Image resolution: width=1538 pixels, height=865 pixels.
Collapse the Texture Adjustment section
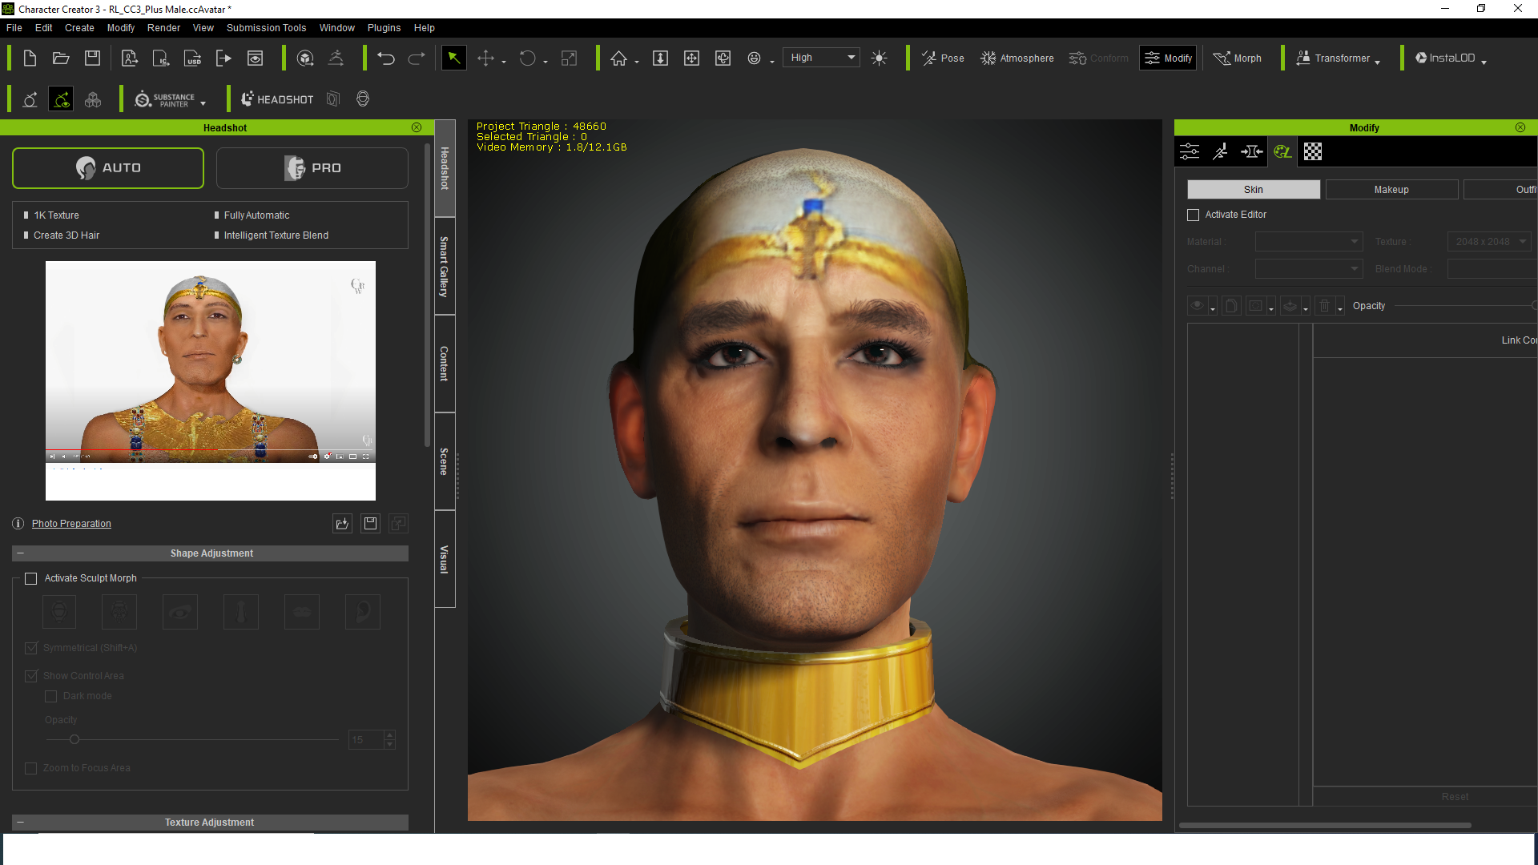point(21,823)
